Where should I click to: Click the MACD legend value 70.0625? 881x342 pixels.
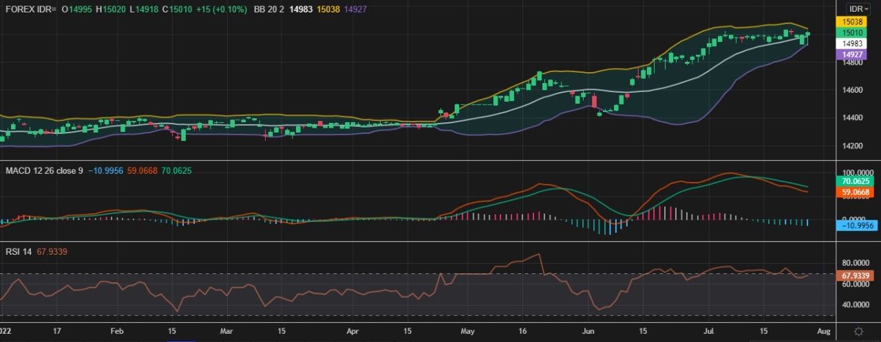pyautogui.click(x=176, y=170)
